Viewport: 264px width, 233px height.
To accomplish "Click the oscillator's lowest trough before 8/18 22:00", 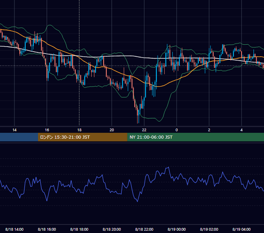I will pos(137,201).
